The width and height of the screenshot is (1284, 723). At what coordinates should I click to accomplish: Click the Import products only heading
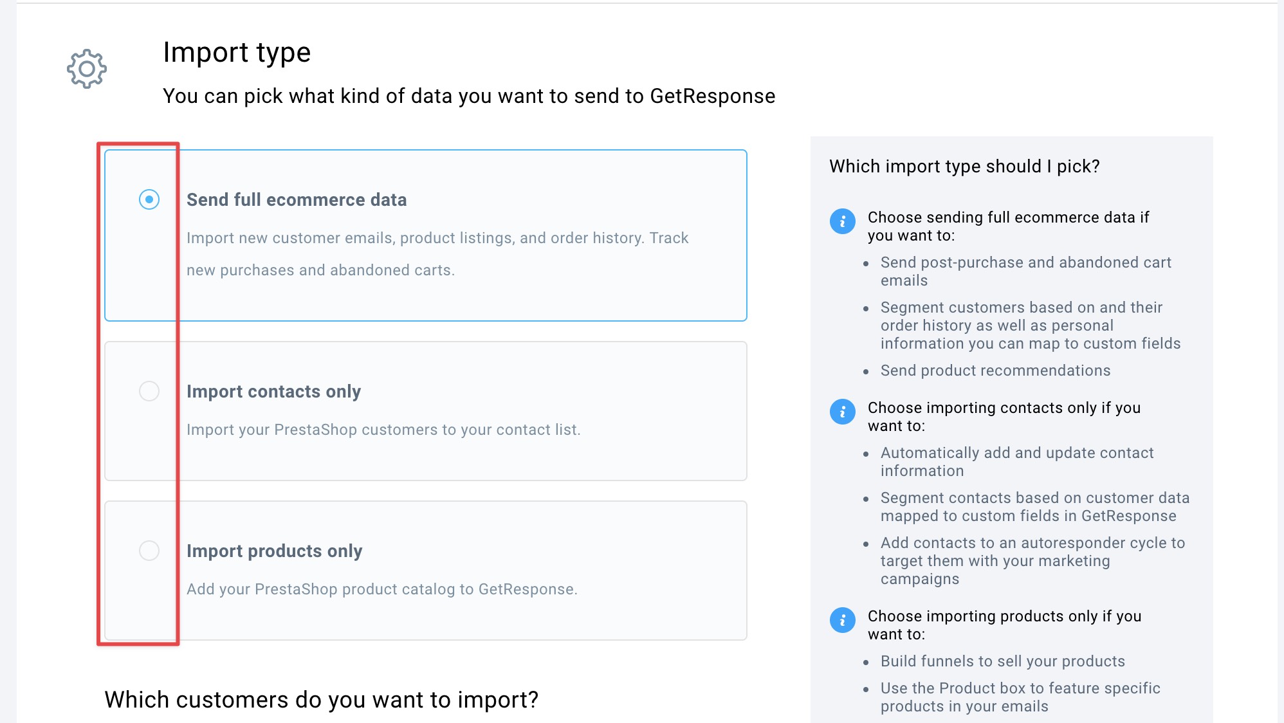coord(275,551)
